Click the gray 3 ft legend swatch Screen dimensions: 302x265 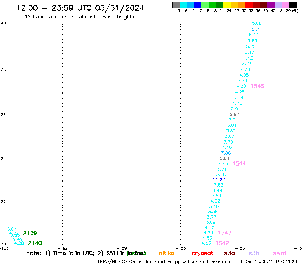click(x=176, y=5)
